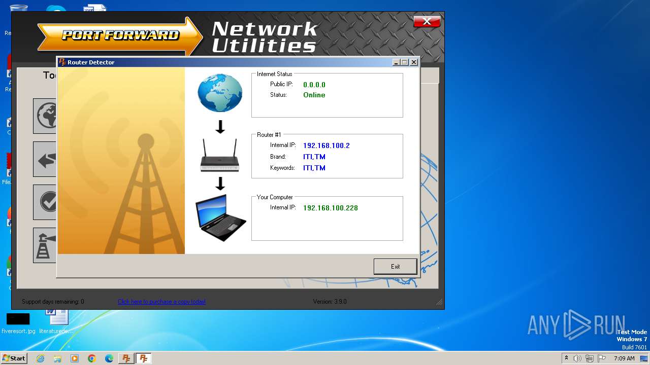This screenshot has width=650, height=365.
Task: Click the Router Detector title bar icon
Action: [62, 62]
